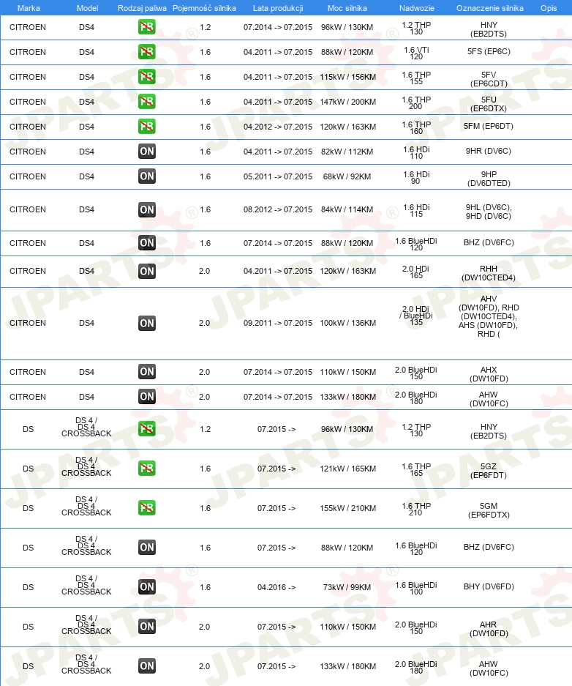This screenshot has width=572, height=686.
Task: Click the ON icon in CITROEN BHZ (DV6FC) row
Action: [147, 243]
